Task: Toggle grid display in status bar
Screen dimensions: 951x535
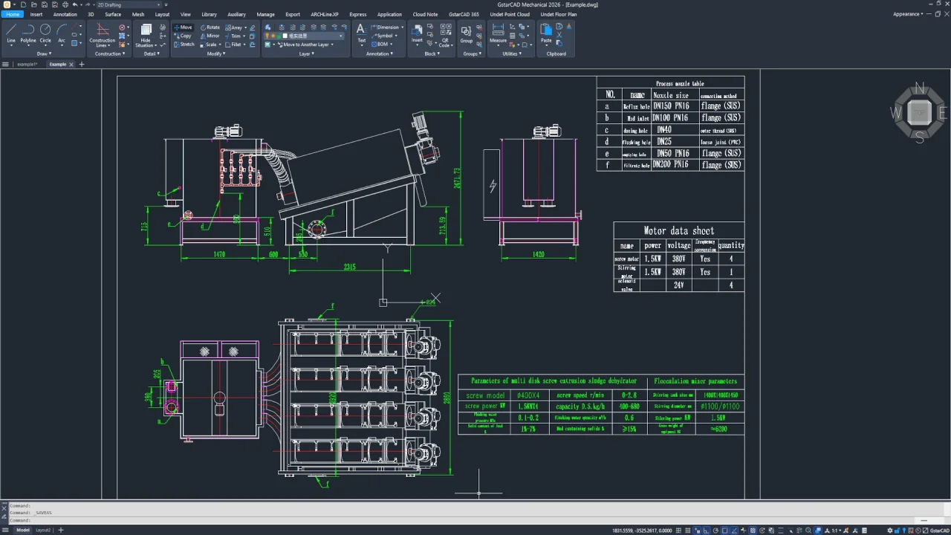Action: click(x=688, y=530)
